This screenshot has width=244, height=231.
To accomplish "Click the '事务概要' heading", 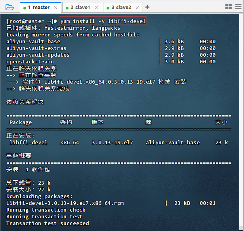I will click(x=19, y=156).
